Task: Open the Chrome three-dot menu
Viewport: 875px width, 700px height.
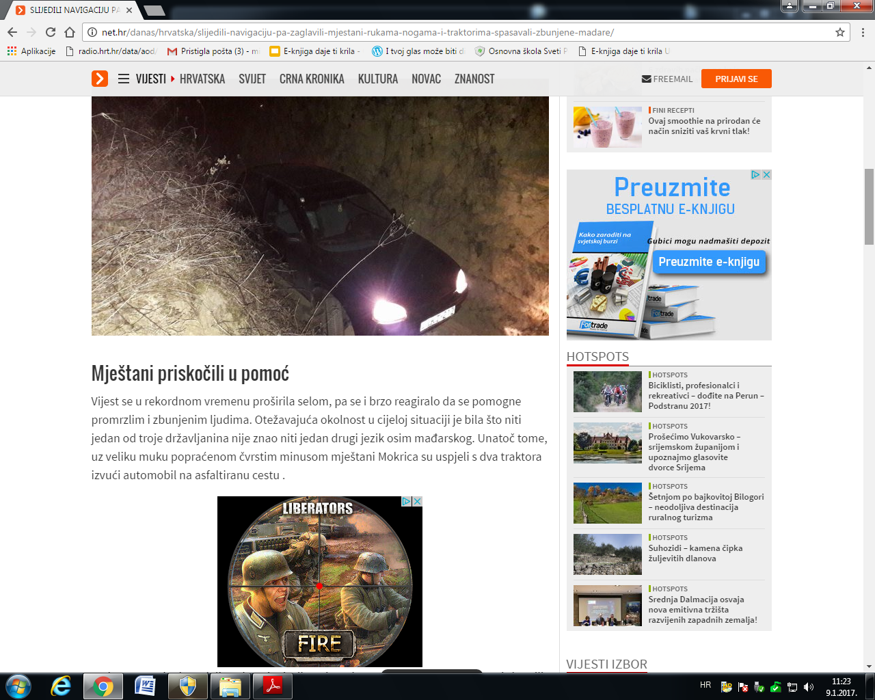Action: tap(863, 32)
